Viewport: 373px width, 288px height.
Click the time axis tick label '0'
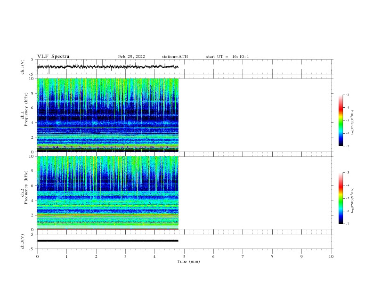click(37, 256)
